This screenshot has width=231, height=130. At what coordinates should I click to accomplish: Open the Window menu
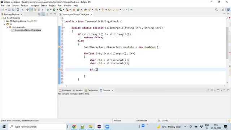67,6
